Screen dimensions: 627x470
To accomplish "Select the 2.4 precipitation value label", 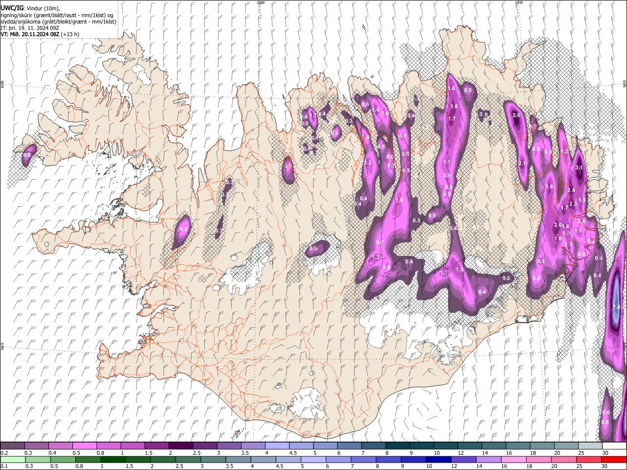I will point(571,190).
